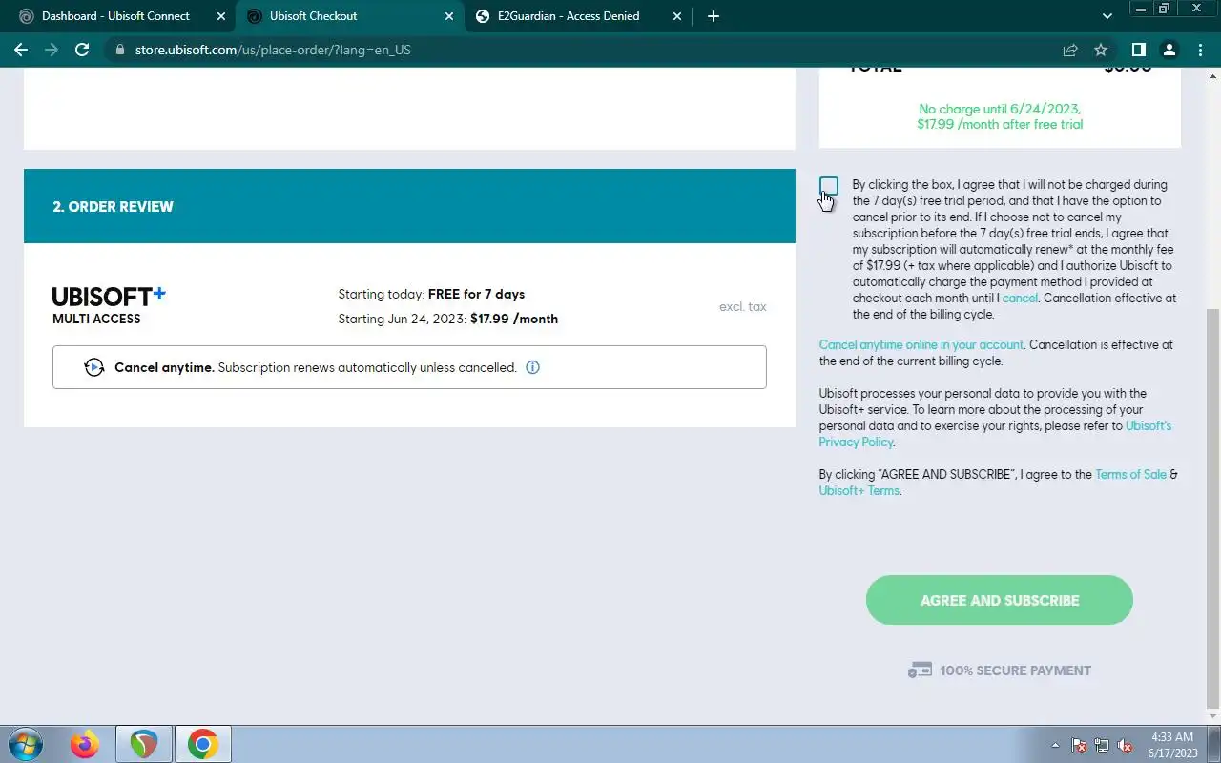The height and width of the screenshot is (763, 1221).
Task: Click the 'excl. tax' label
Action: pyautogui.click(x=743, y=306)
